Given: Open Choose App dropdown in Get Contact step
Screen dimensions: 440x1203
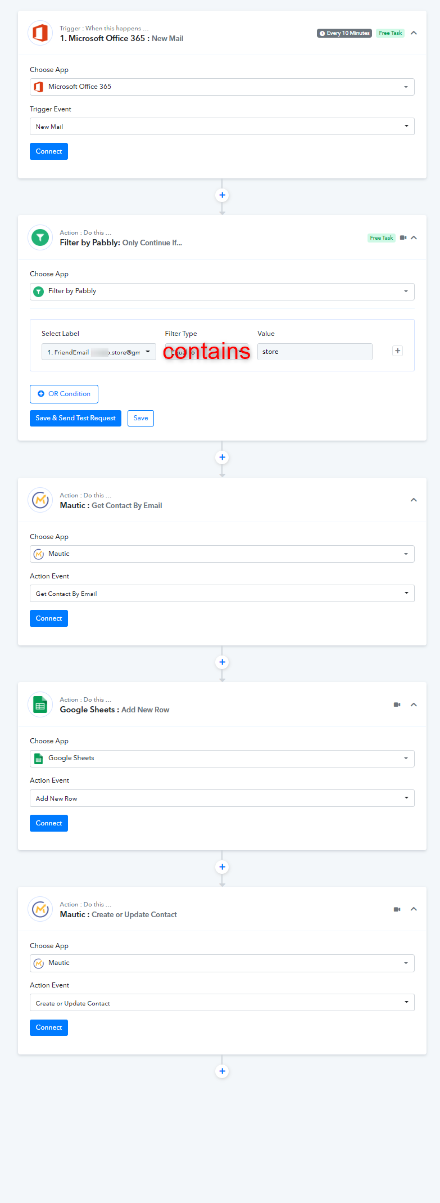Looking at the screenshot, I should pos(222,554).
